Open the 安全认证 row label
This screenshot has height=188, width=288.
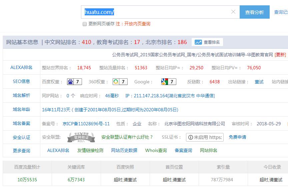point(21,138)
